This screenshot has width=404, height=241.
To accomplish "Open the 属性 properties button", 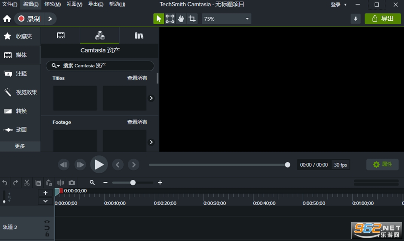I will [383, 165].
